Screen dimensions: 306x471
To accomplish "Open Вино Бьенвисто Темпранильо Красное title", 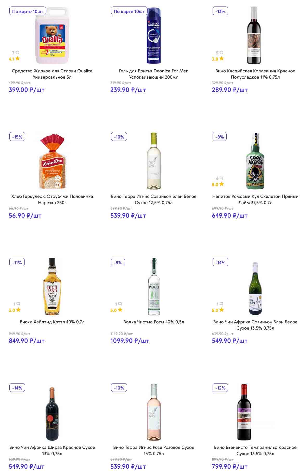I will point(255,450).
